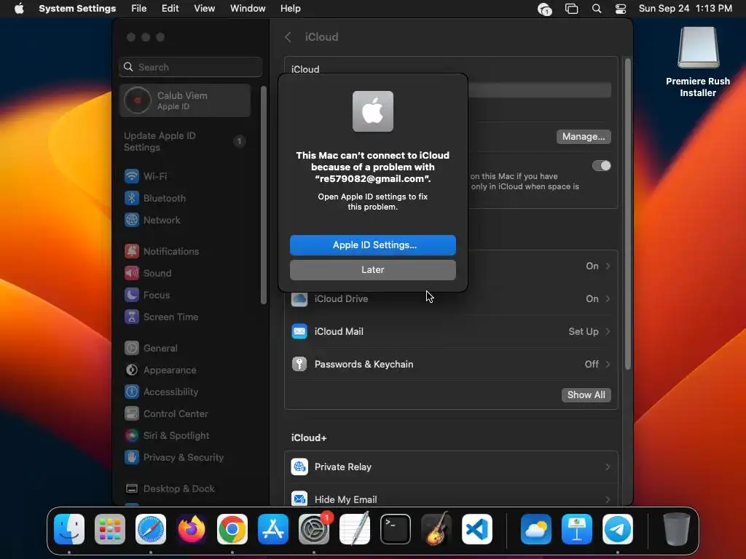The image size is (746, 559).
Task: Click the Private Relay globe icon
Action: coord(299,467)
